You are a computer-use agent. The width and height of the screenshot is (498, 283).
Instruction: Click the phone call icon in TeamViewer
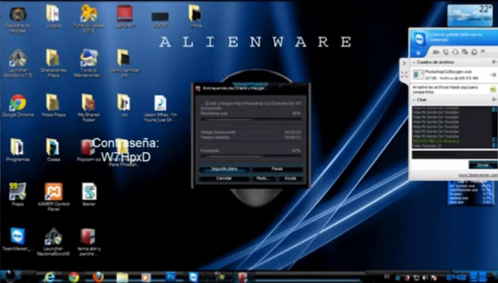[446, 52]
